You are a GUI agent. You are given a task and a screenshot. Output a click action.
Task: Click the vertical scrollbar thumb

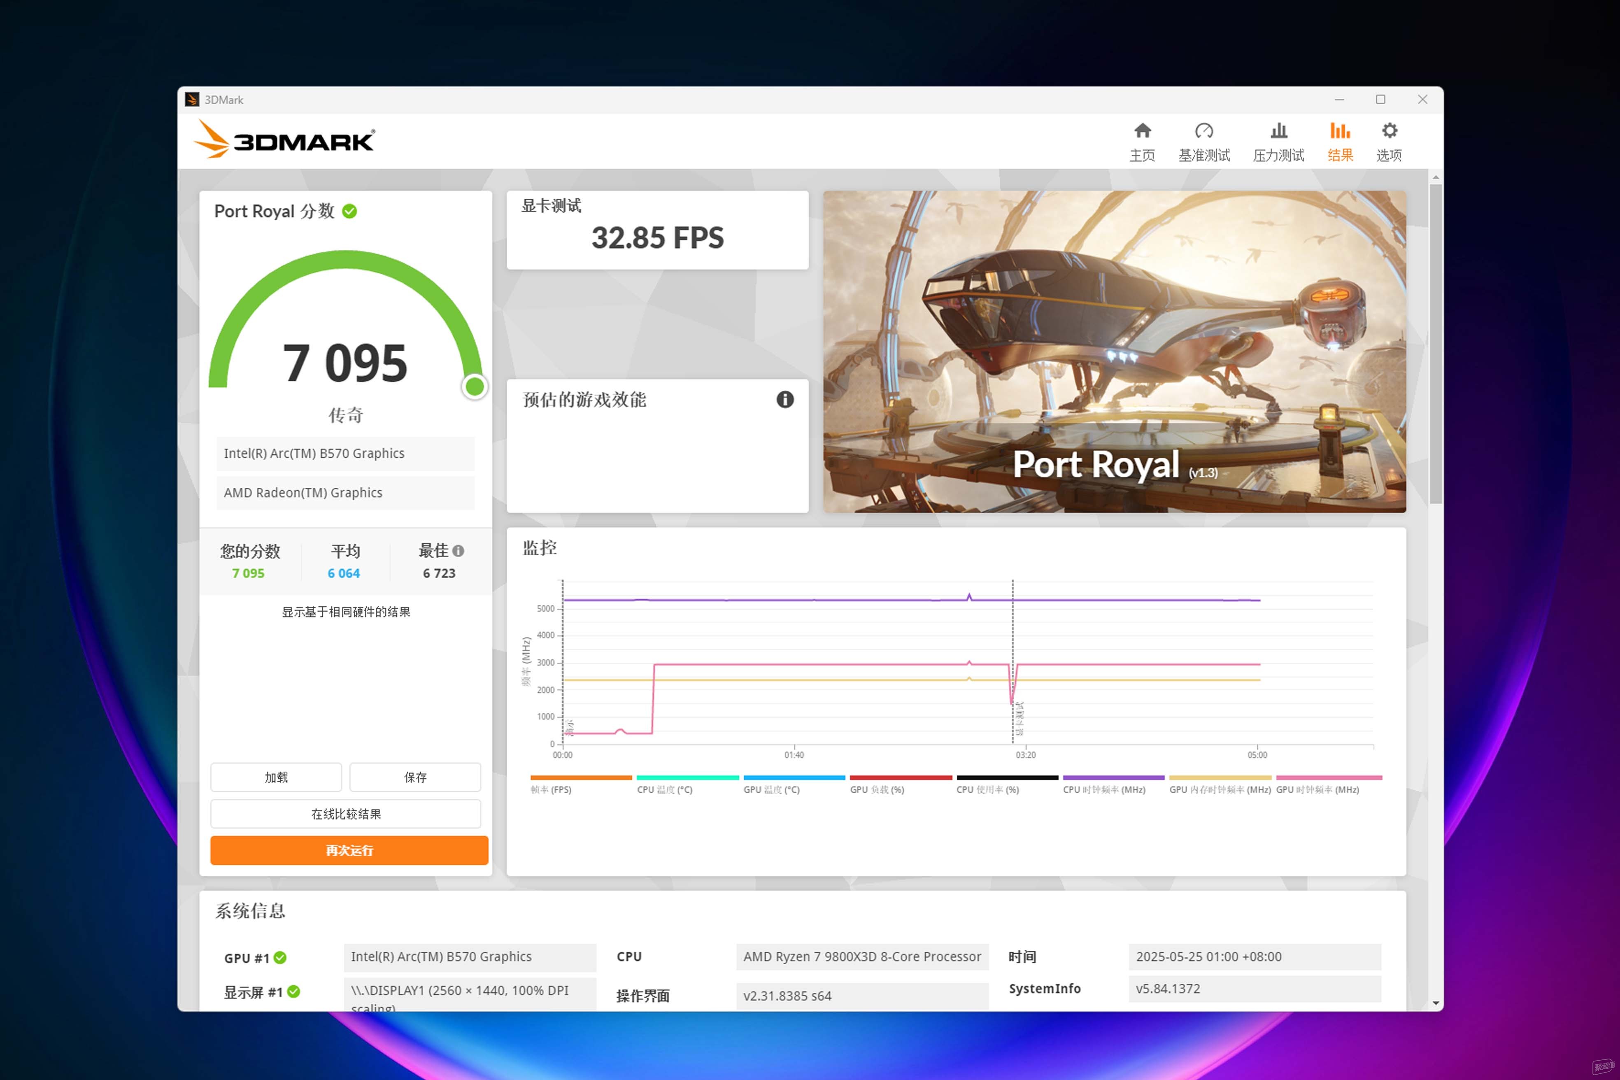1436,343
